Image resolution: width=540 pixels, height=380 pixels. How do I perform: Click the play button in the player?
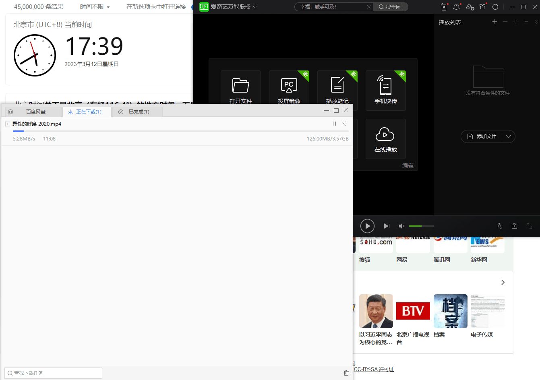(367, 226)
